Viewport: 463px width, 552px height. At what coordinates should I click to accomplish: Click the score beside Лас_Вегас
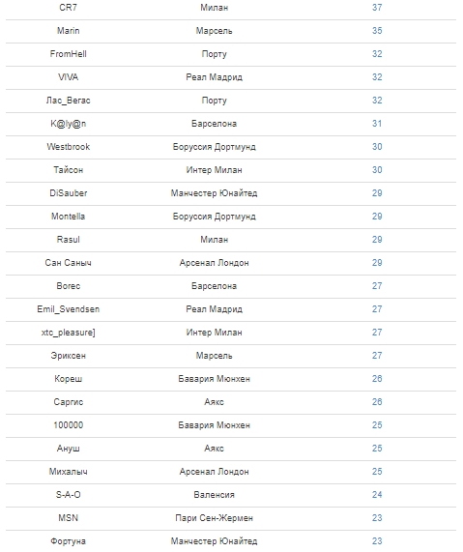(377, 101)
